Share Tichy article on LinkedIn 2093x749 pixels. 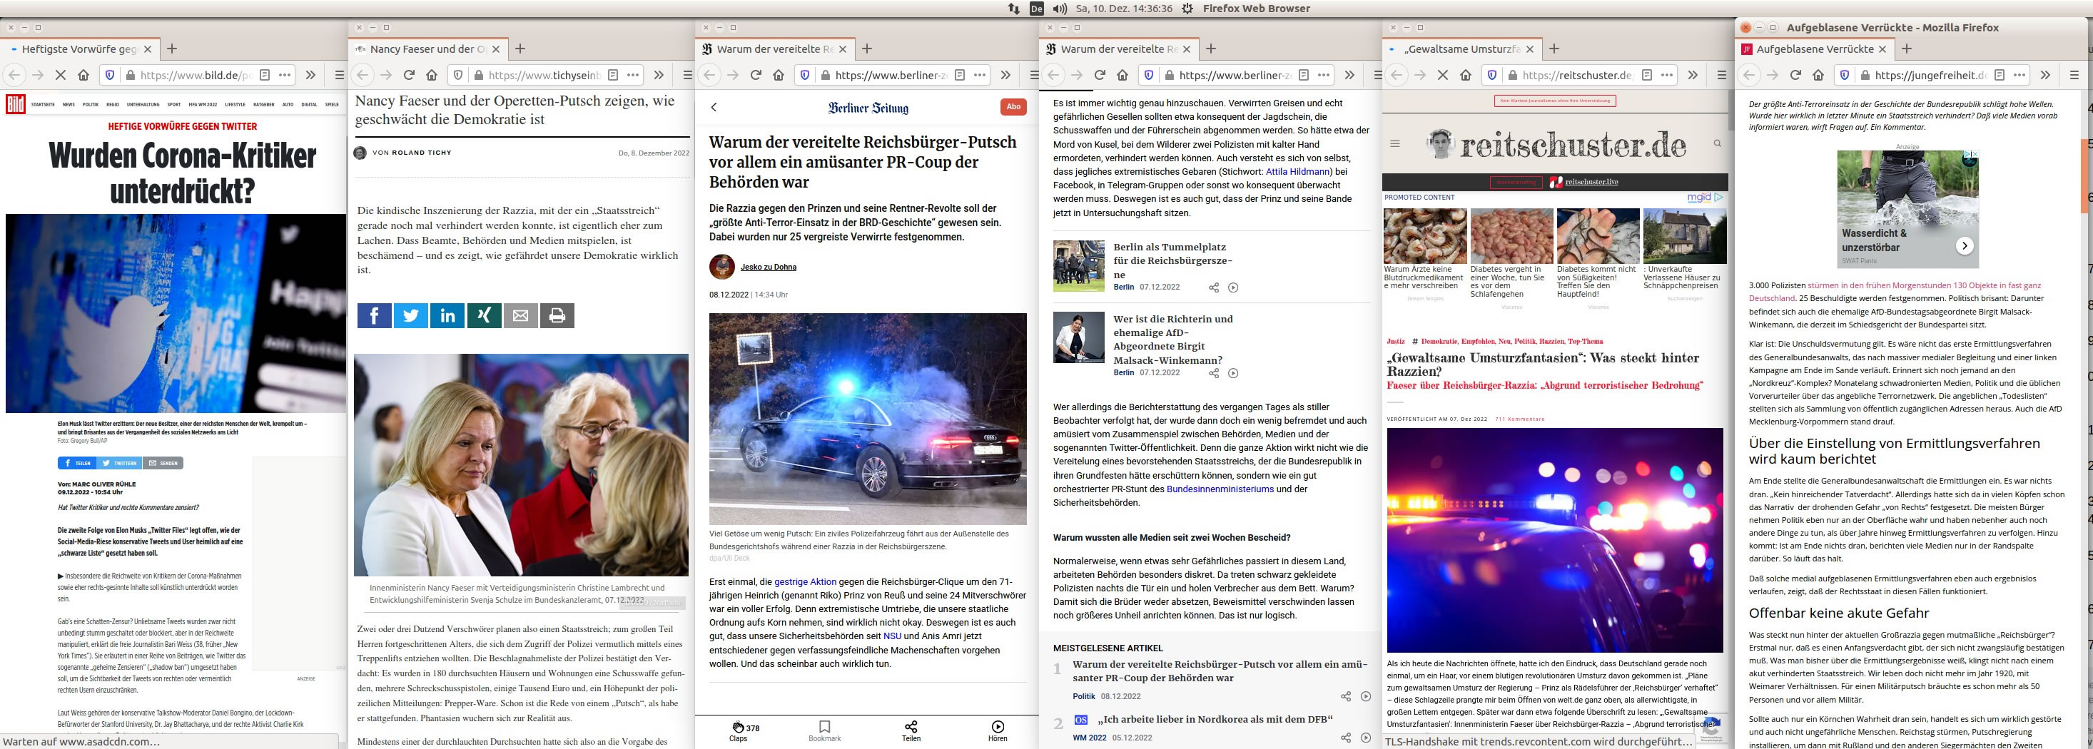(x=447, y=315)
